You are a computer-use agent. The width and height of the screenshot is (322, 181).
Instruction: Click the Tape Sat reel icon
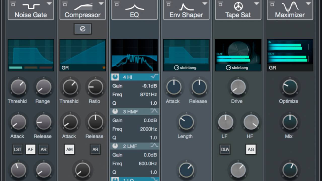point(238,6)
